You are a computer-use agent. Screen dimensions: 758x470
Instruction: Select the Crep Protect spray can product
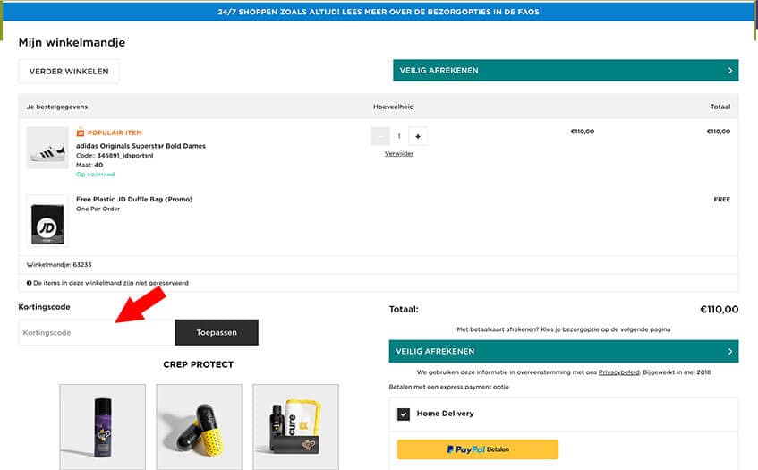coord(103,427)
